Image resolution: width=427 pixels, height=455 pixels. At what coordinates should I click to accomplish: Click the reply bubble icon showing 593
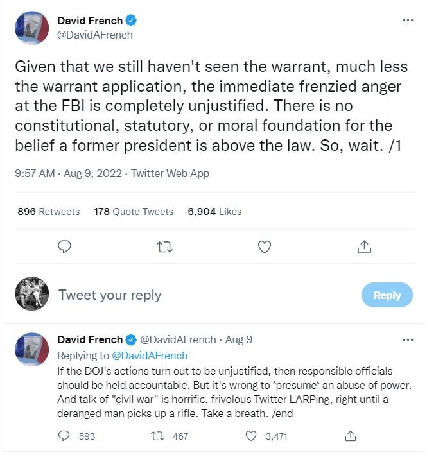pyautogui.click(x=64, y=436)
